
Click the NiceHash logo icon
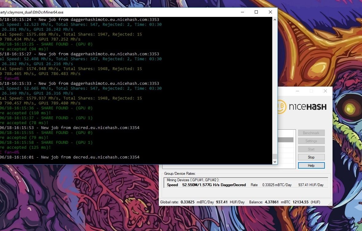[281, 107]
